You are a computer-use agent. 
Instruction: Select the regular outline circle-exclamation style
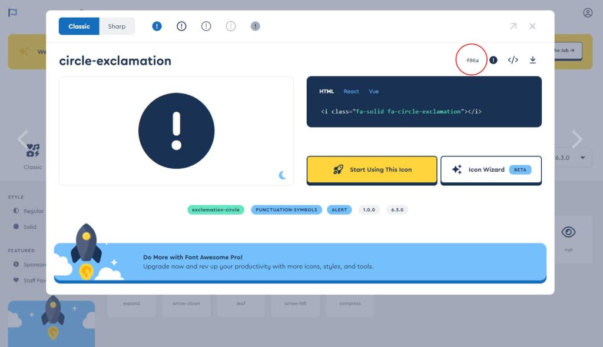coord(181,26)
